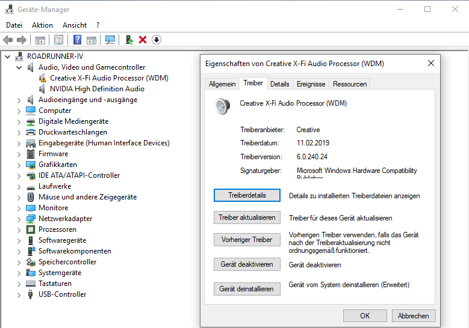Screen dimensions: 469x328
Task: Click the Softwarekomponenten puzzle icon
Action: point(31,251)
